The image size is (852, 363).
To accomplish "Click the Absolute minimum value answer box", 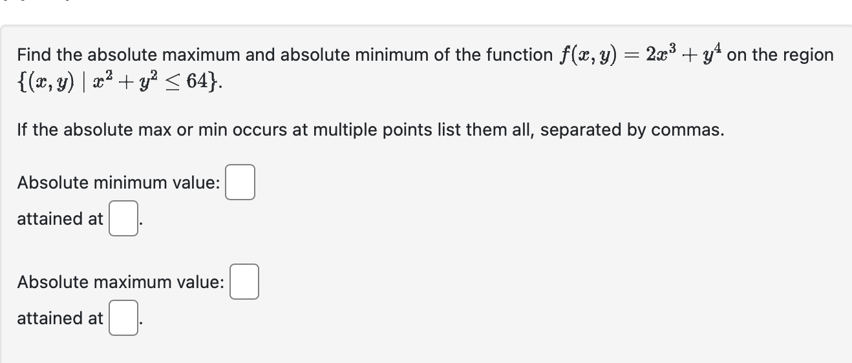I will 240,183.
